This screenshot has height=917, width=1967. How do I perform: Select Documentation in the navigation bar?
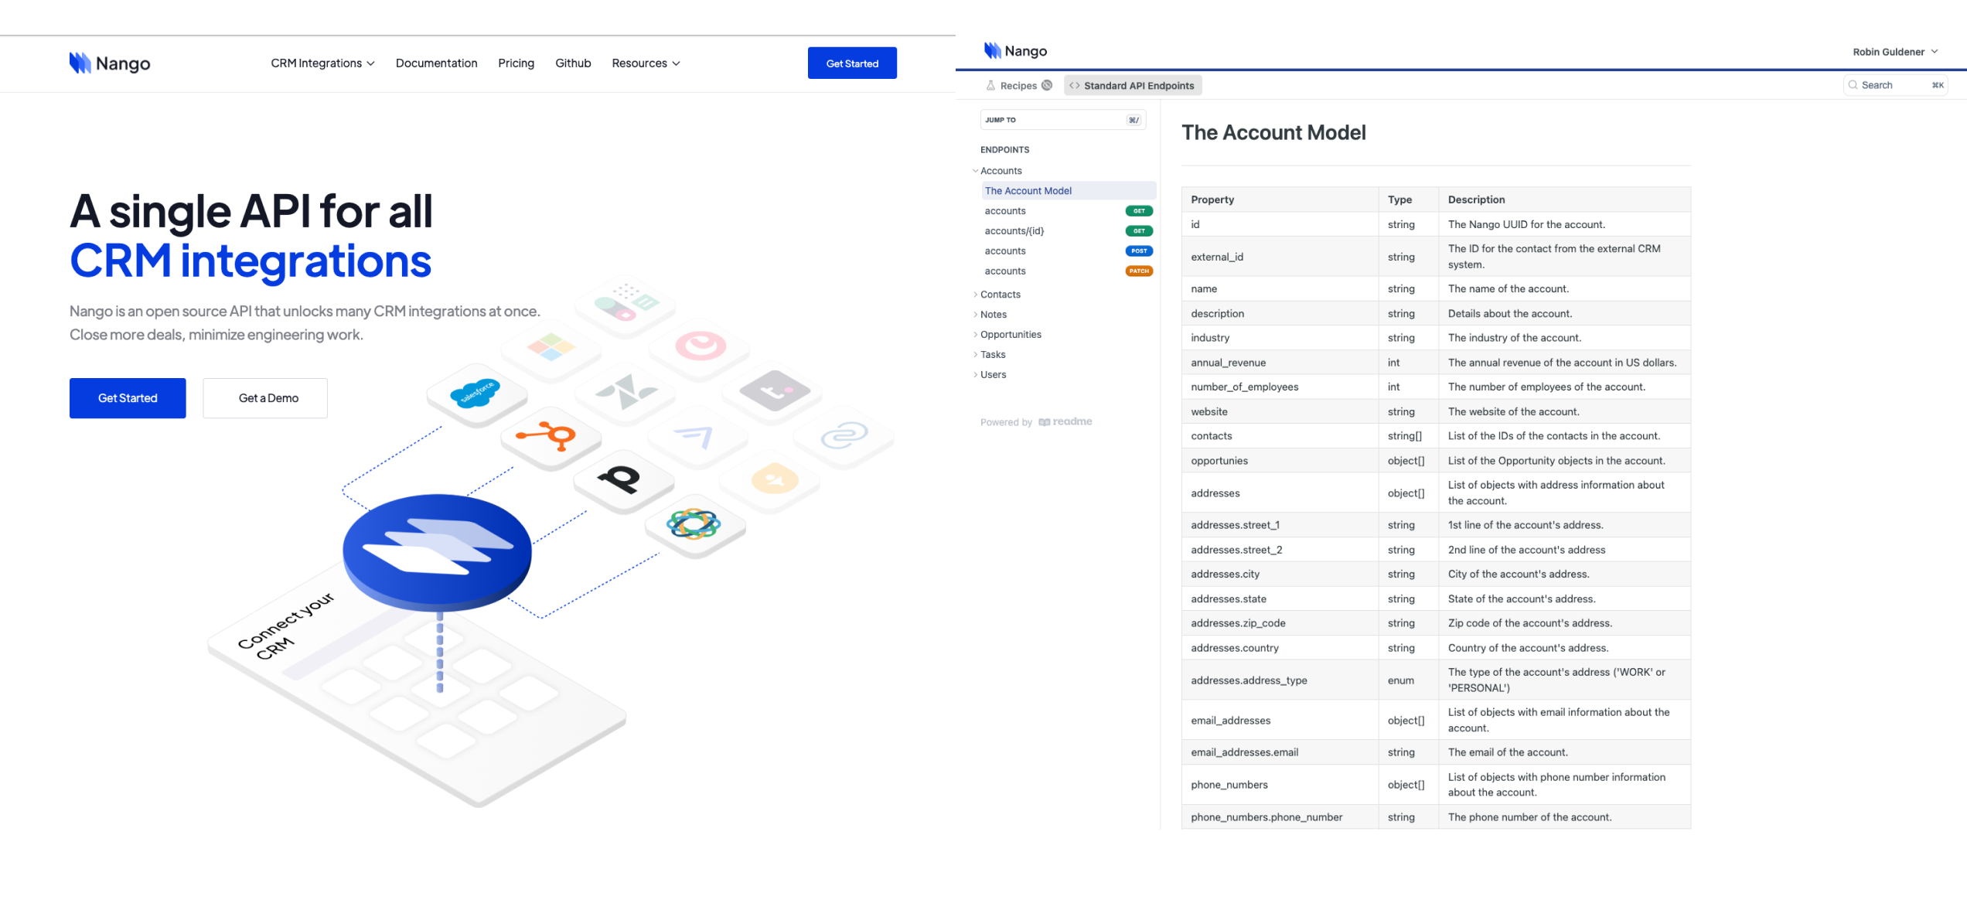(436, 63)
